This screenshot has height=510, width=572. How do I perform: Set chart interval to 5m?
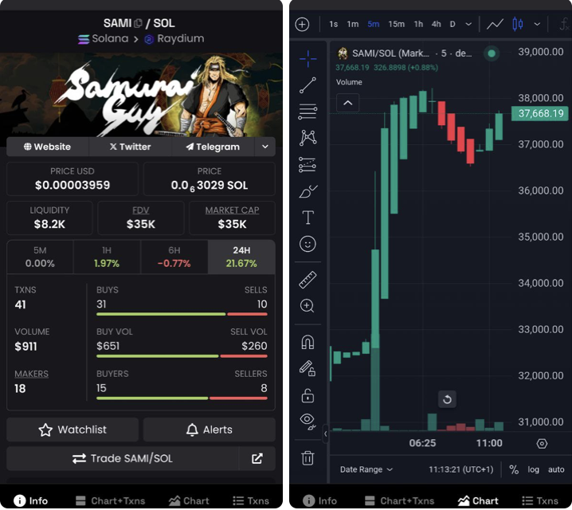coord(373,24)
